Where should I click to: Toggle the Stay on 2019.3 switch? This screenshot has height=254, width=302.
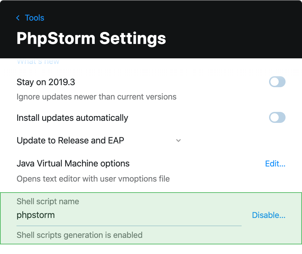277,82
